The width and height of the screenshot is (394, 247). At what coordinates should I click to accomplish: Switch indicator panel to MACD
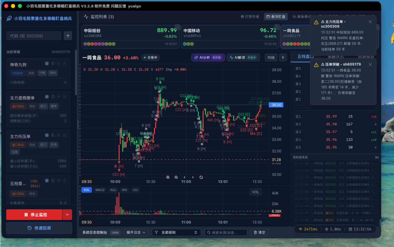(x=100, y=190)
